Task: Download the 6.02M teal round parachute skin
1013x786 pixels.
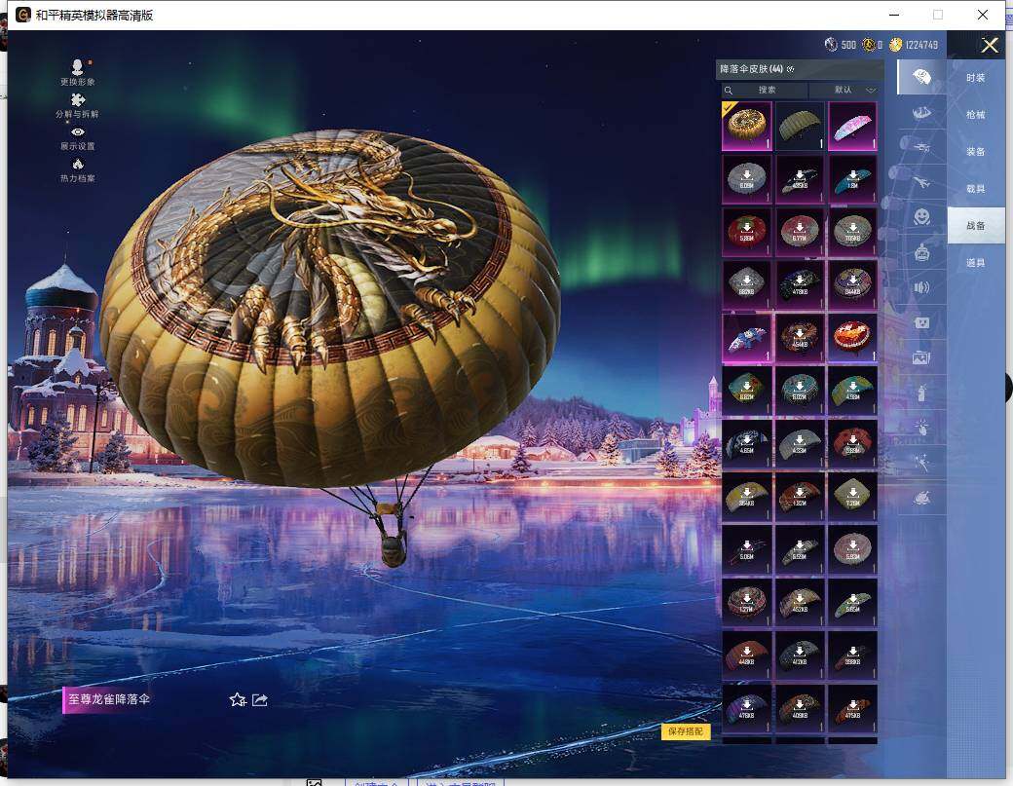Action: (799, 391)
